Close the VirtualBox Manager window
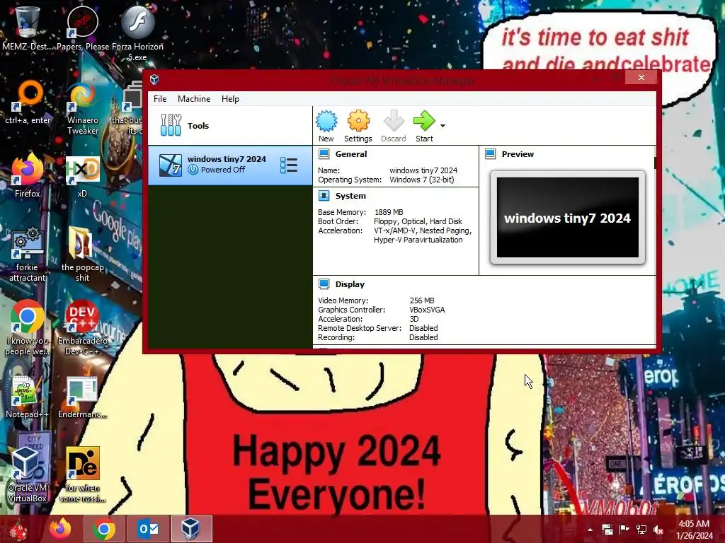This screenshot has width=725, height=543. coord(641,78)
